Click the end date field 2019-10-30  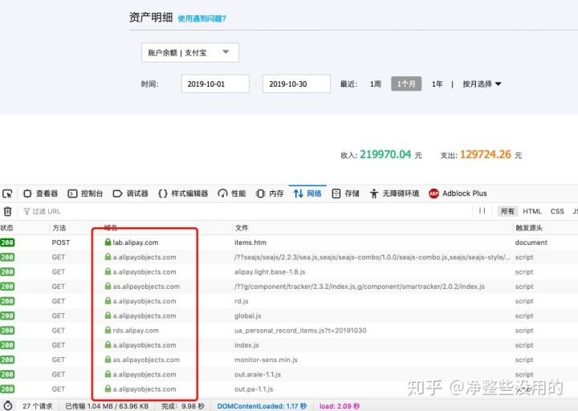pos(296,84)
